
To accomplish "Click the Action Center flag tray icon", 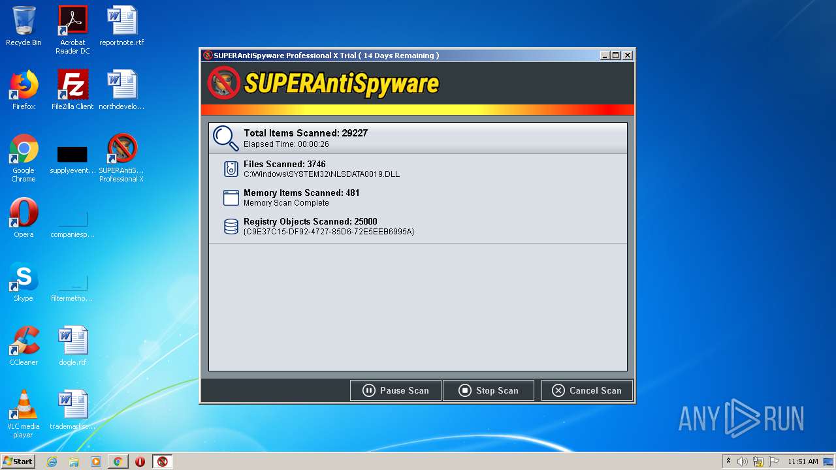I will 774,462.
